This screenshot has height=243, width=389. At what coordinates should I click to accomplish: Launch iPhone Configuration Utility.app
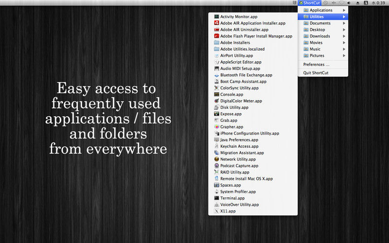coord(253,133)
